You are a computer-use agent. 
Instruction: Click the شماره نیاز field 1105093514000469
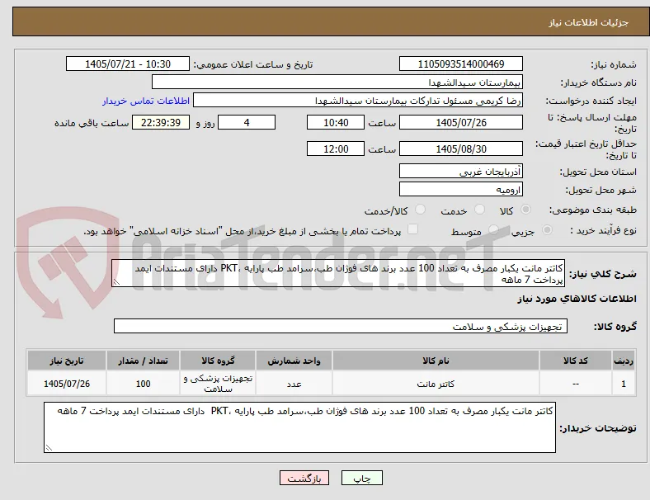point(461,64)
